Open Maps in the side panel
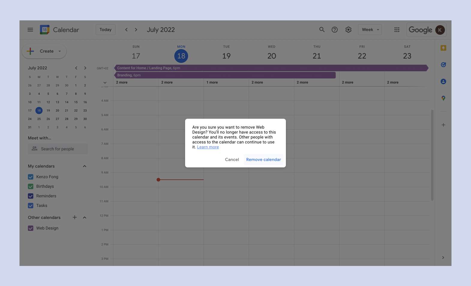The height and width of the screenshot is (286, 471). (x=443, y=98)
